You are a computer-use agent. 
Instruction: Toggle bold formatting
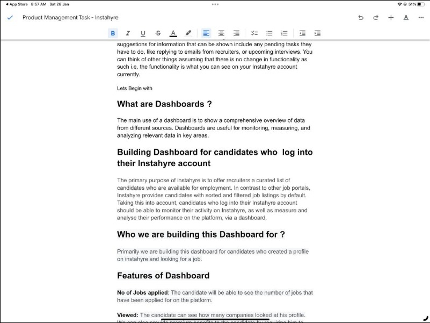pos(113,33)
